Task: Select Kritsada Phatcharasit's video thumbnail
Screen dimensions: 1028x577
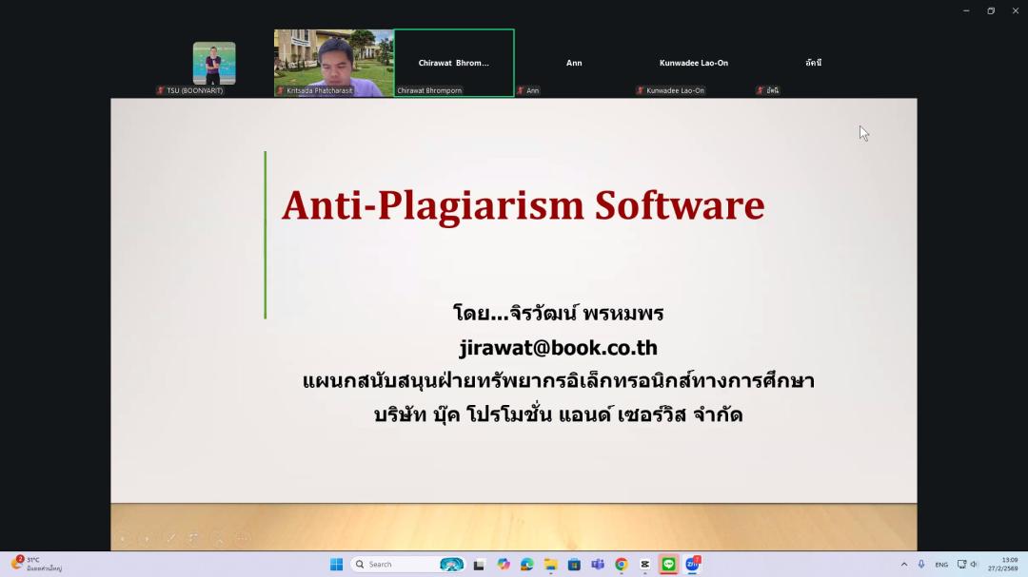Action: (333, 62)
